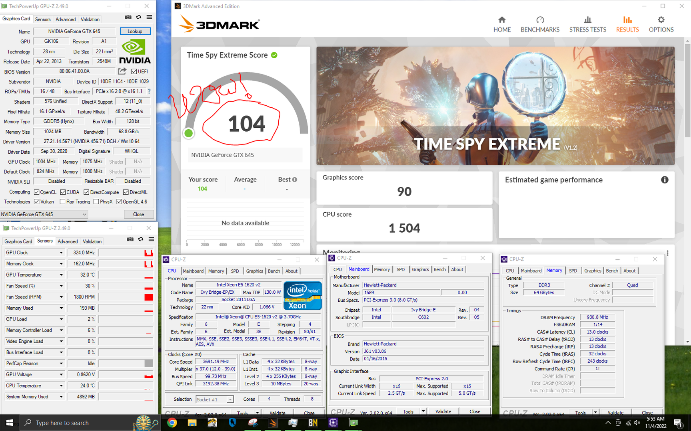Click the Tools button in CPU-Z Memory window

pyautogui.click(x=581, y=413)
